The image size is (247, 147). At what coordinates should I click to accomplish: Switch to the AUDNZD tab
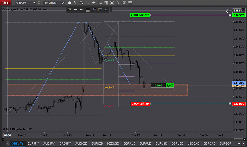[81, 143]
